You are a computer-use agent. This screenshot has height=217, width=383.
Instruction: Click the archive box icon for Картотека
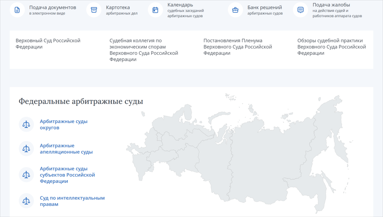[x=94, y=10]
